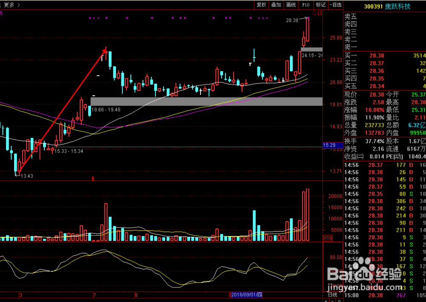
Task: Select the 14:56 trade row with volume 242
Action: pos(385,208)
